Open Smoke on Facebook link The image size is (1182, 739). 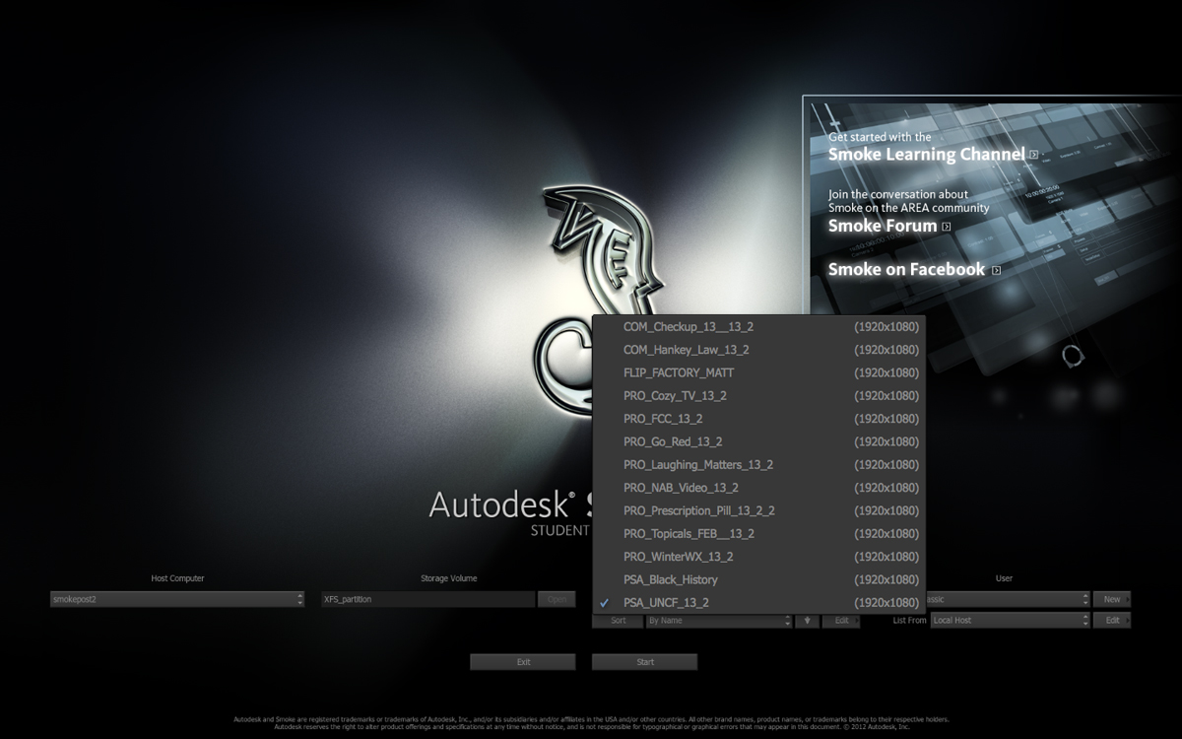click(906, 269)
